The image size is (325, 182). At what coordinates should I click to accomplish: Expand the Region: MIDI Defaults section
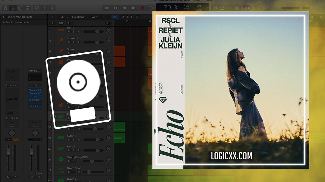click(x=4, y=17)
